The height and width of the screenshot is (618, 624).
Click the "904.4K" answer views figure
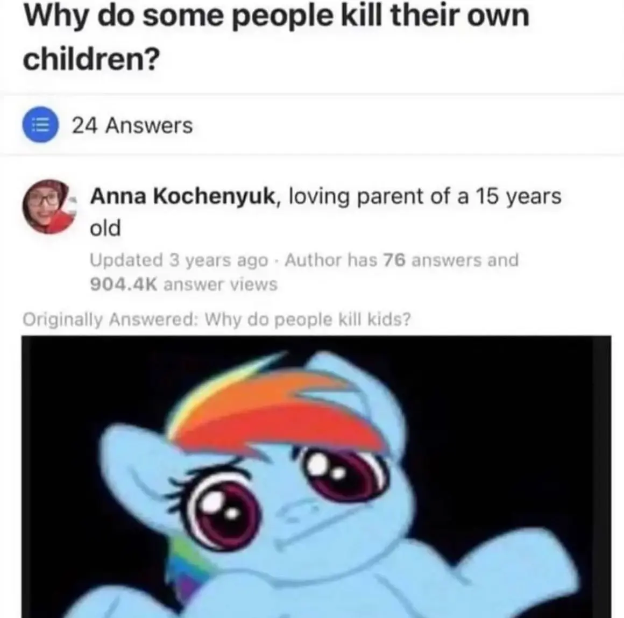pyautogui.click(x=124, y=284)
